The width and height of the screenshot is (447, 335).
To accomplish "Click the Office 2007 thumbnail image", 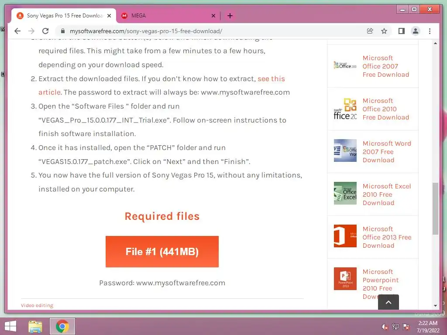I will (345, 65).
